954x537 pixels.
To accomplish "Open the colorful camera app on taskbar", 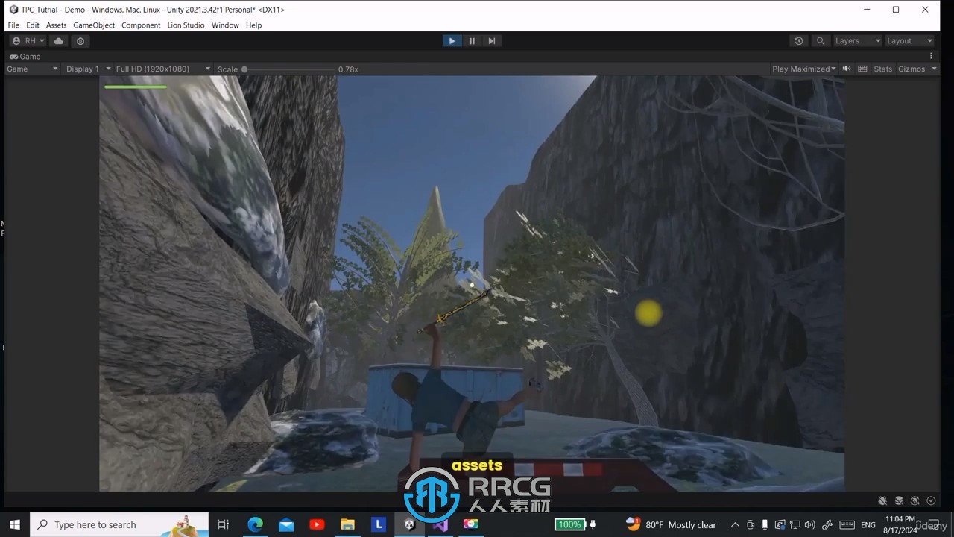I will point(471,524).
